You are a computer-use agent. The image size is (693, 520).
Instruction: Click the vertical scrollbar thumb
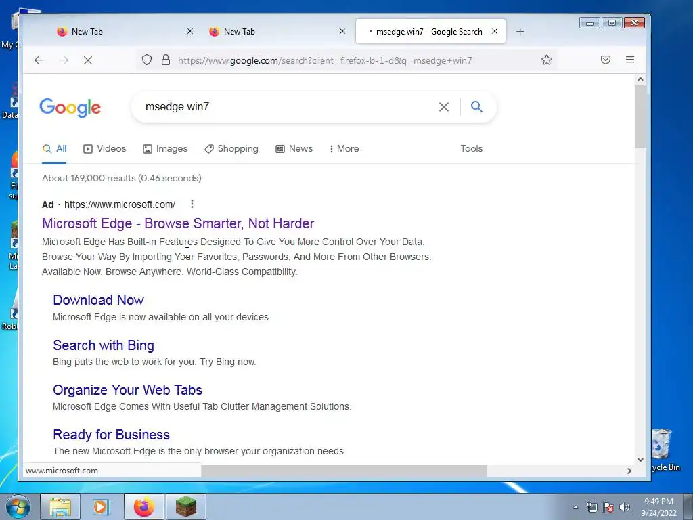coord(640,116)
